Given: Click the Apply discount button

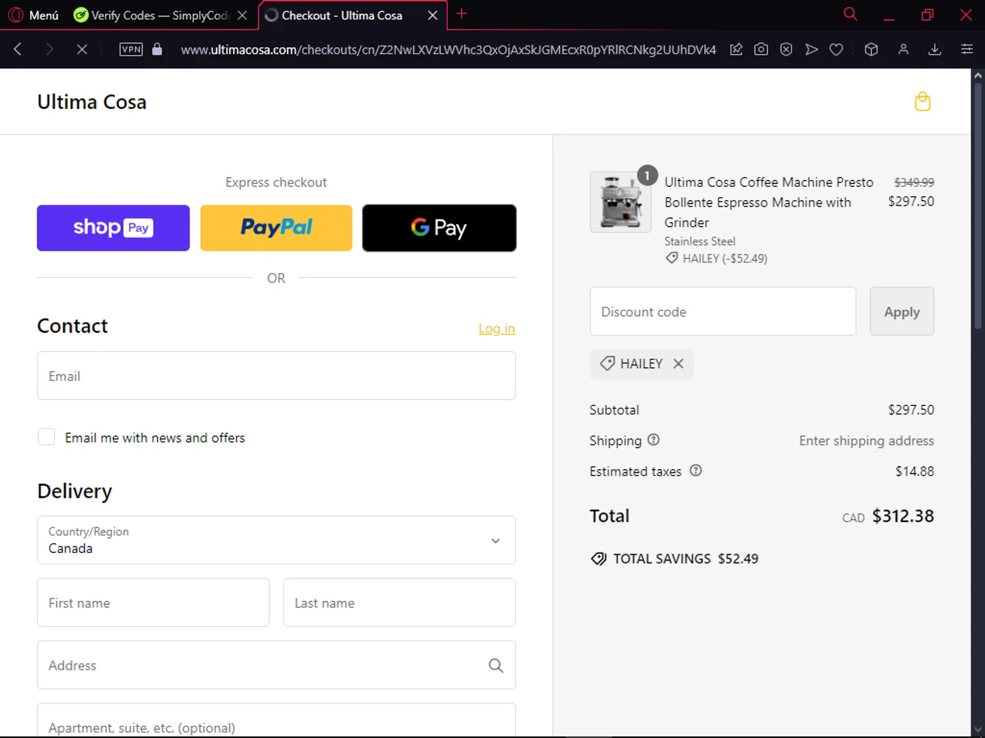Looking at the screenshot, I should point(902,312).
